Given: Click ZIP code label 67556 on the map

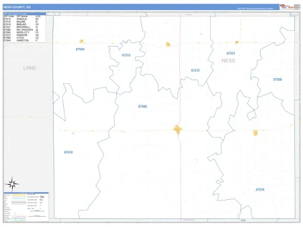Looking at the screenshot, I should (278, 79).
